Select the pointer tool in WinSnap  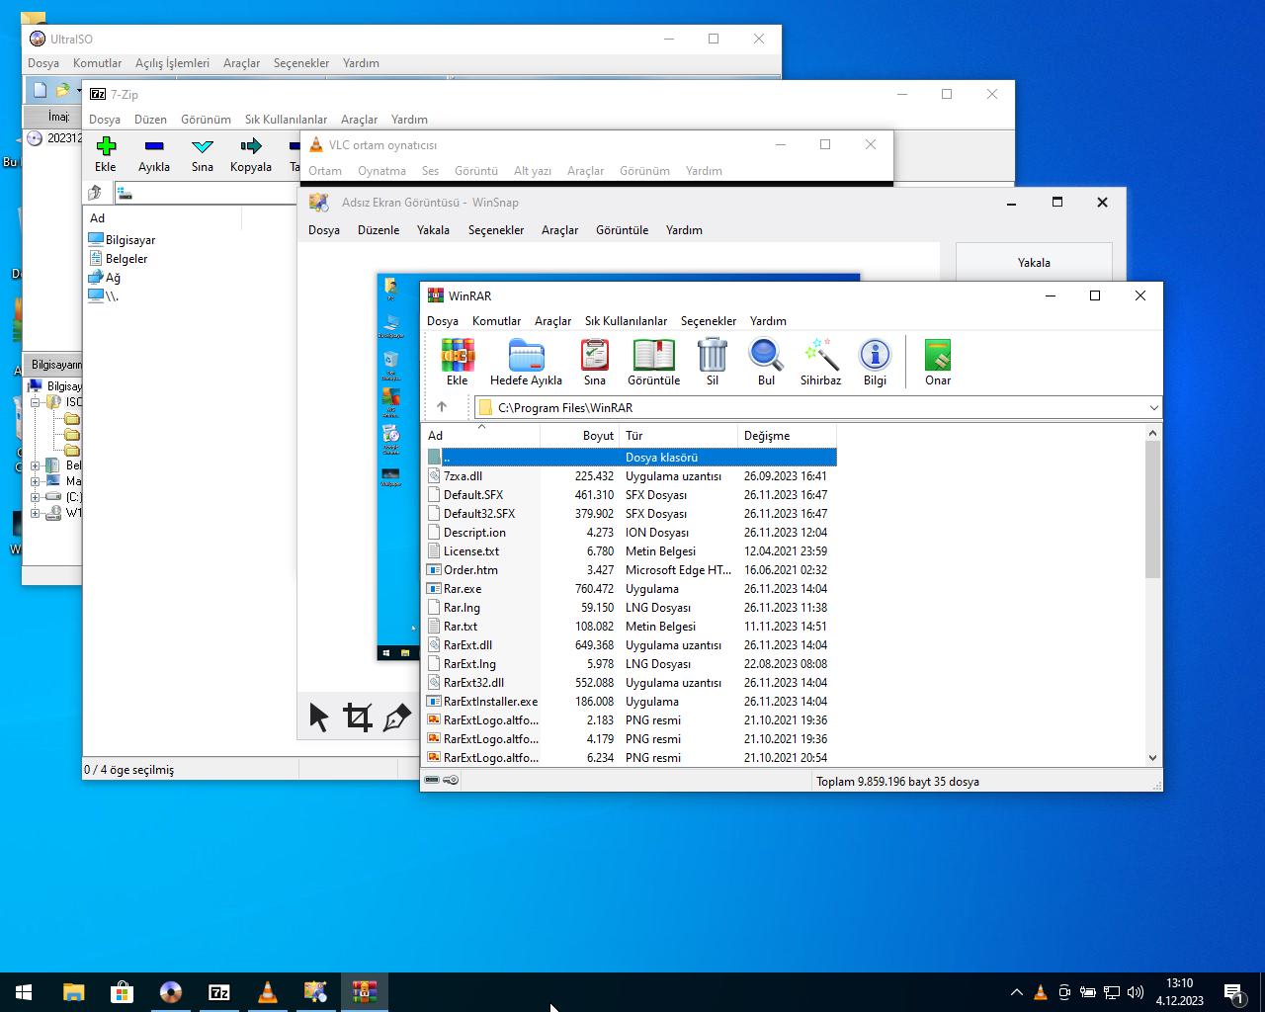[x=318, y=717]
